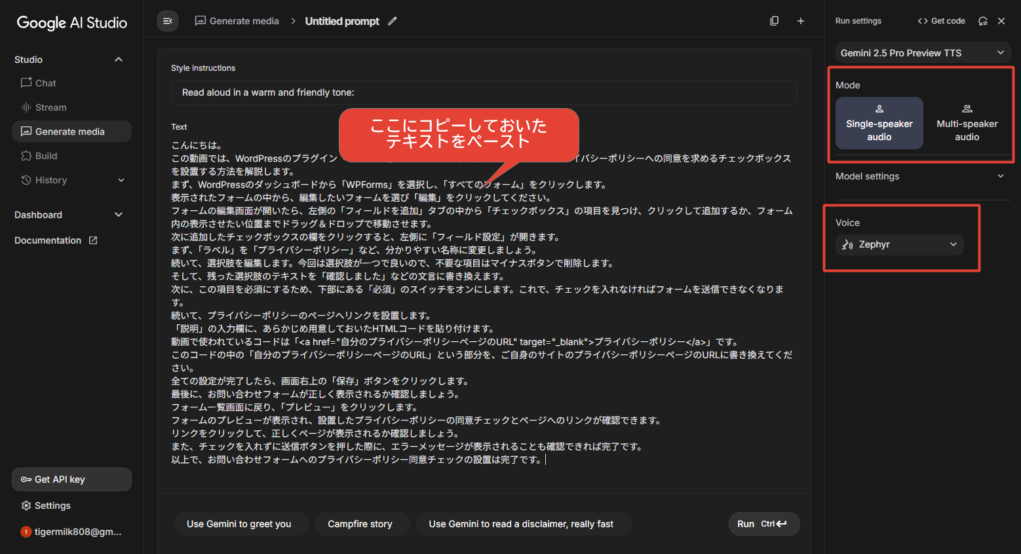Click the Generate media breadcrumb icon

[201, 21]
